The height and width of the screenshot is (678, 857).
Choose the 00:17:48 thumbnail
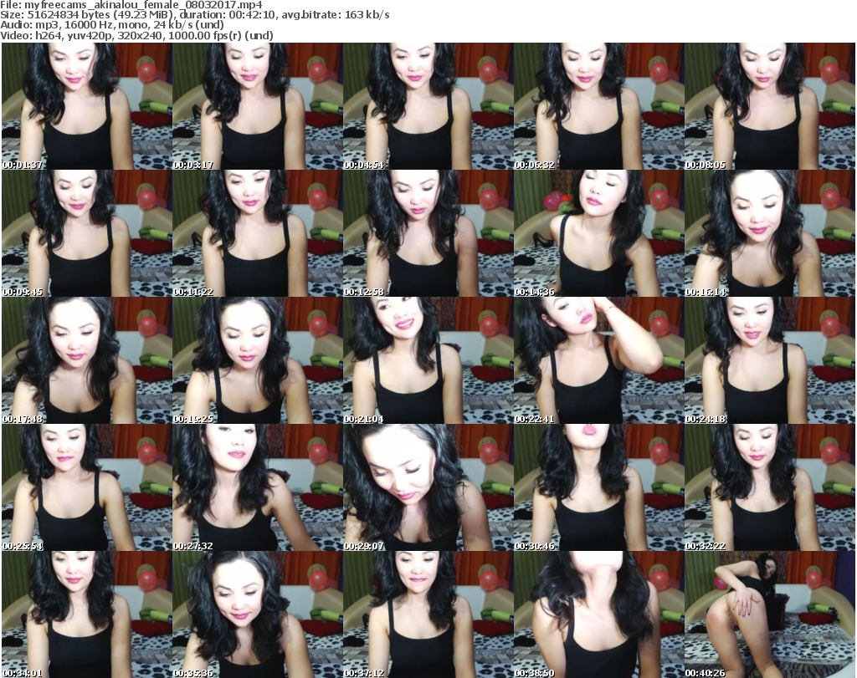[87, 360]
